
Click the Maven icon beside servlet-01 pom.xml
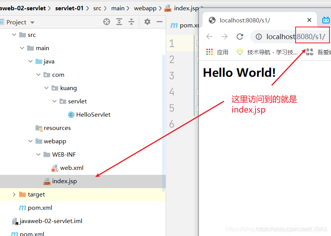click(22, 208)
